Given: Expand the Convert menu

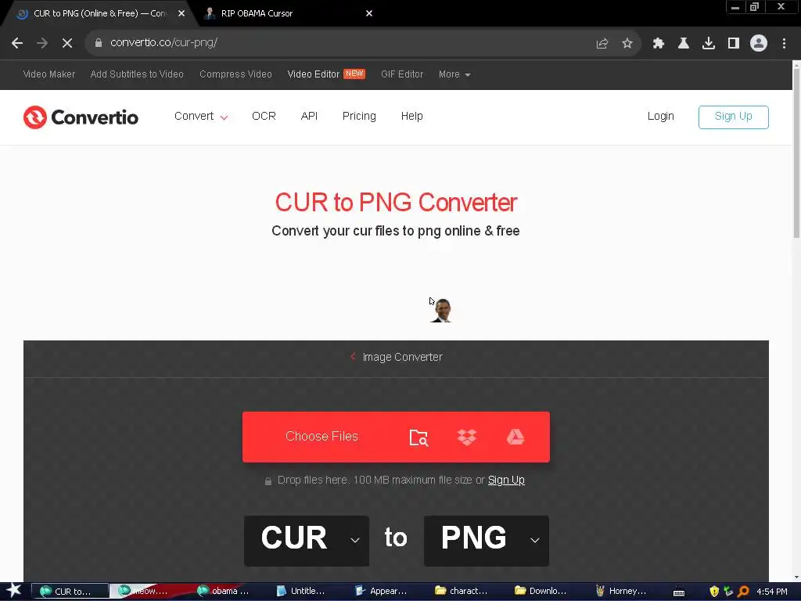Looking at the screenshot, I should click(201, 117).
